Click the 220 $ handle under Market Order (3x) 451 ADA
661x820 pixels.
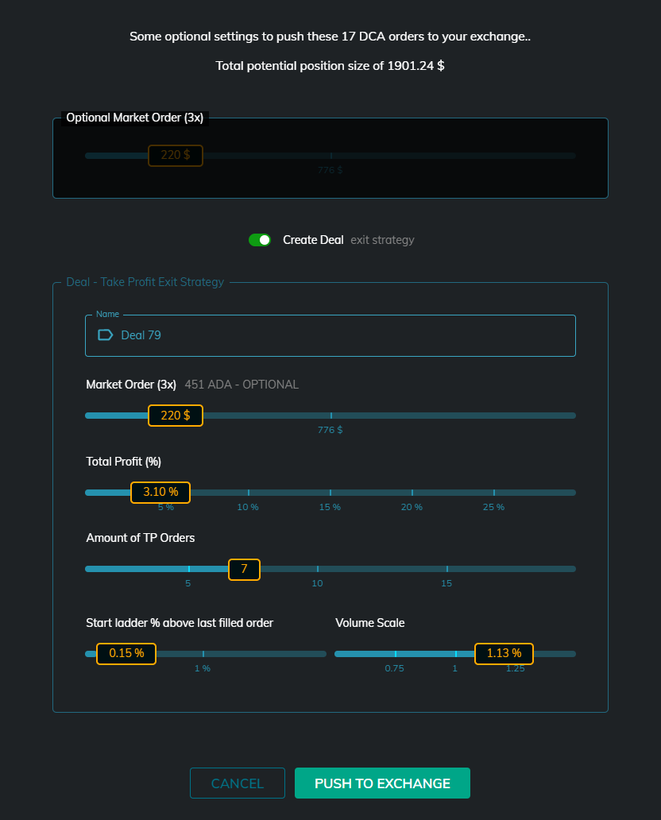click(x=176, y=416)
